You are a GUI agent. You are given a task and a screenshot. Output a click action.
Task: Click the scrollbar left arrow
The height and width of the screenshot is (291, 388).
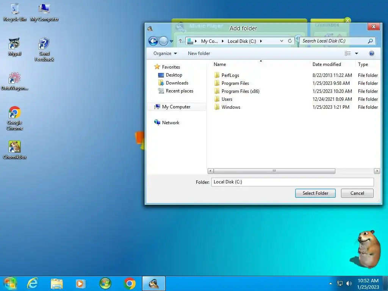211,171
